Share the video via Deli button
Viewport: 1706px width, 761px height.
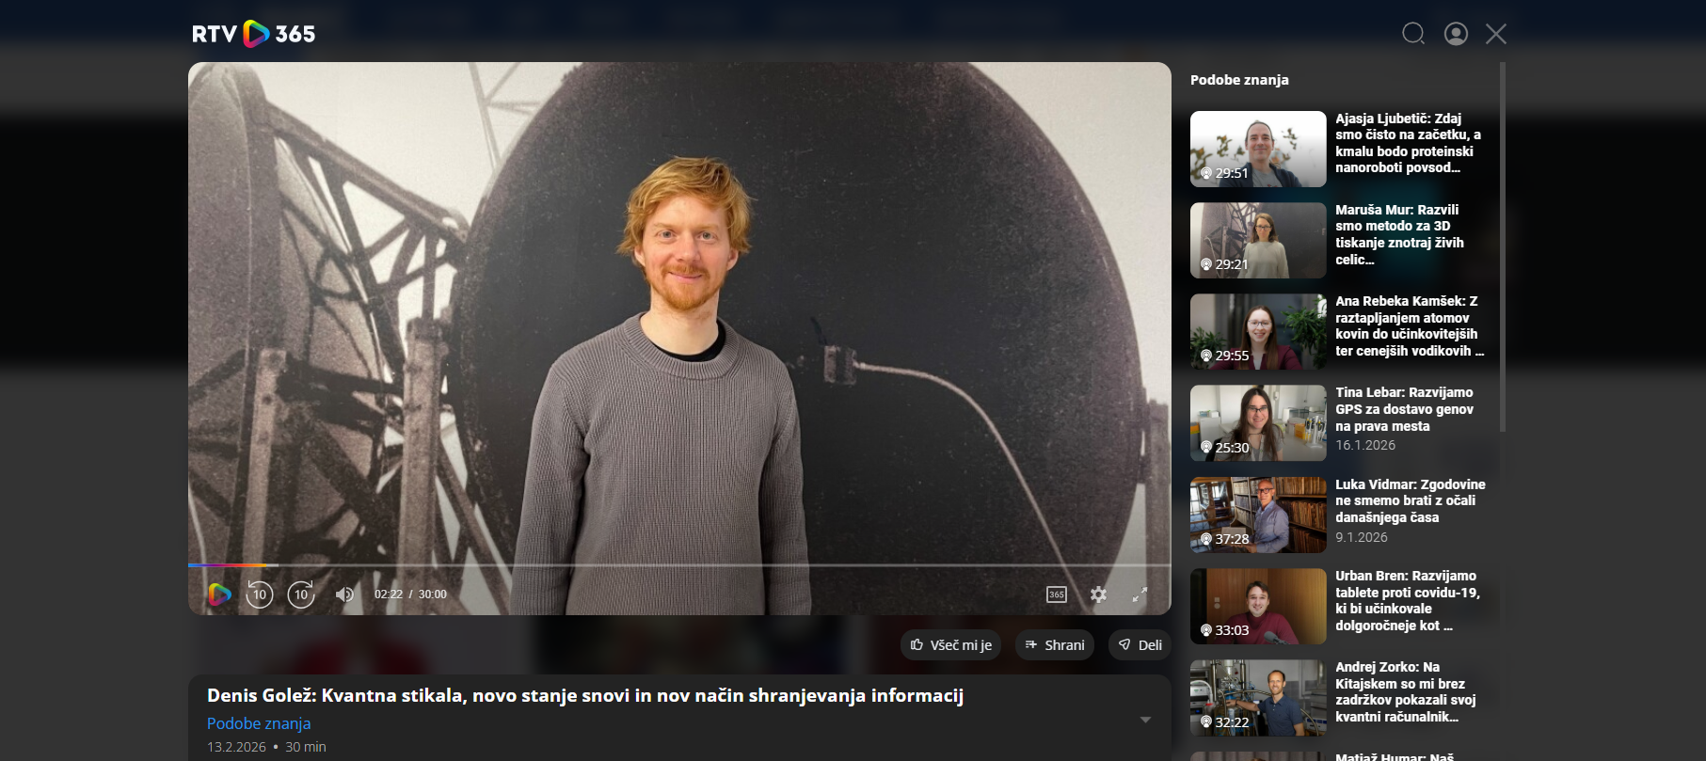click(1140, 645)
